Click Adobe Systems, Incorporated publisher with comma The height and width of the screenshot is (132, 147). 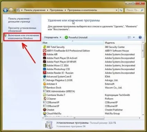120,66
